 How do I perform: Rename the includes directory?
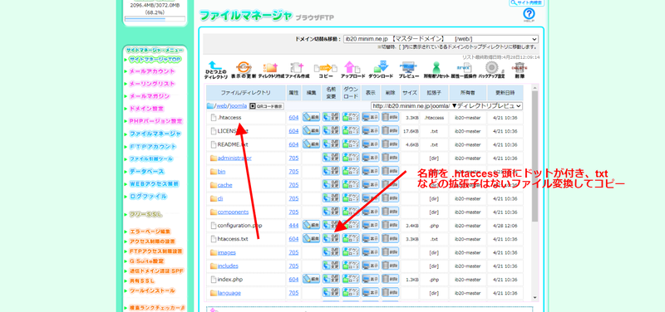pos(331,266)
